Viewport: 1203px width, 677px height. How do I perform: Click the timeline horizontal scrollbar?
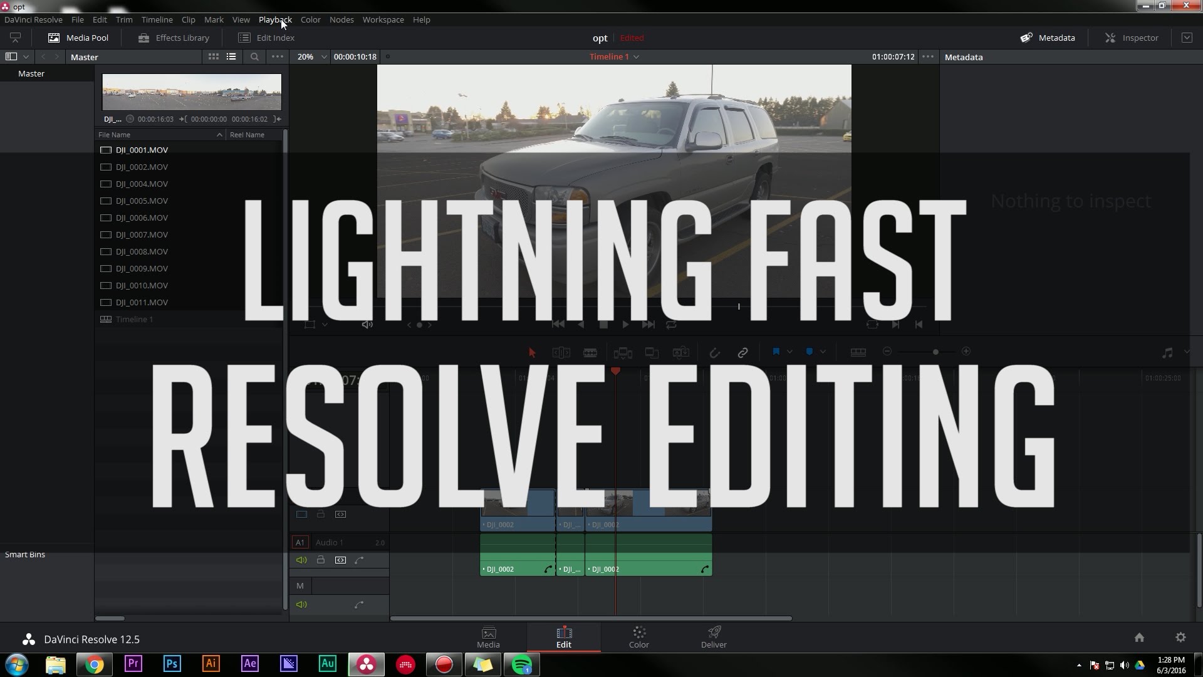tap(590, 618)
